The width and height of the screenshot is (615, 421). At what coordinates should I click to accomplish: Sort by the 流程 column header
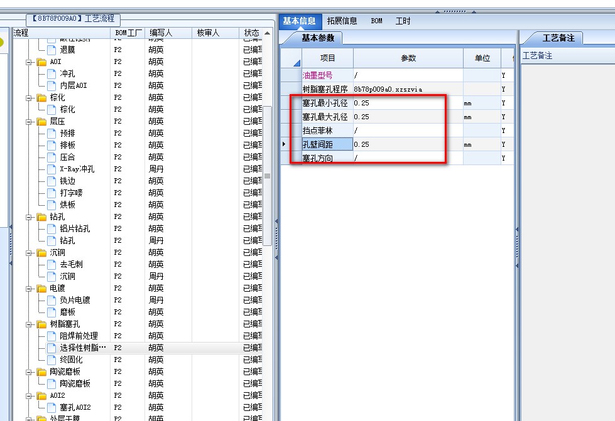(x=61, y=33)
